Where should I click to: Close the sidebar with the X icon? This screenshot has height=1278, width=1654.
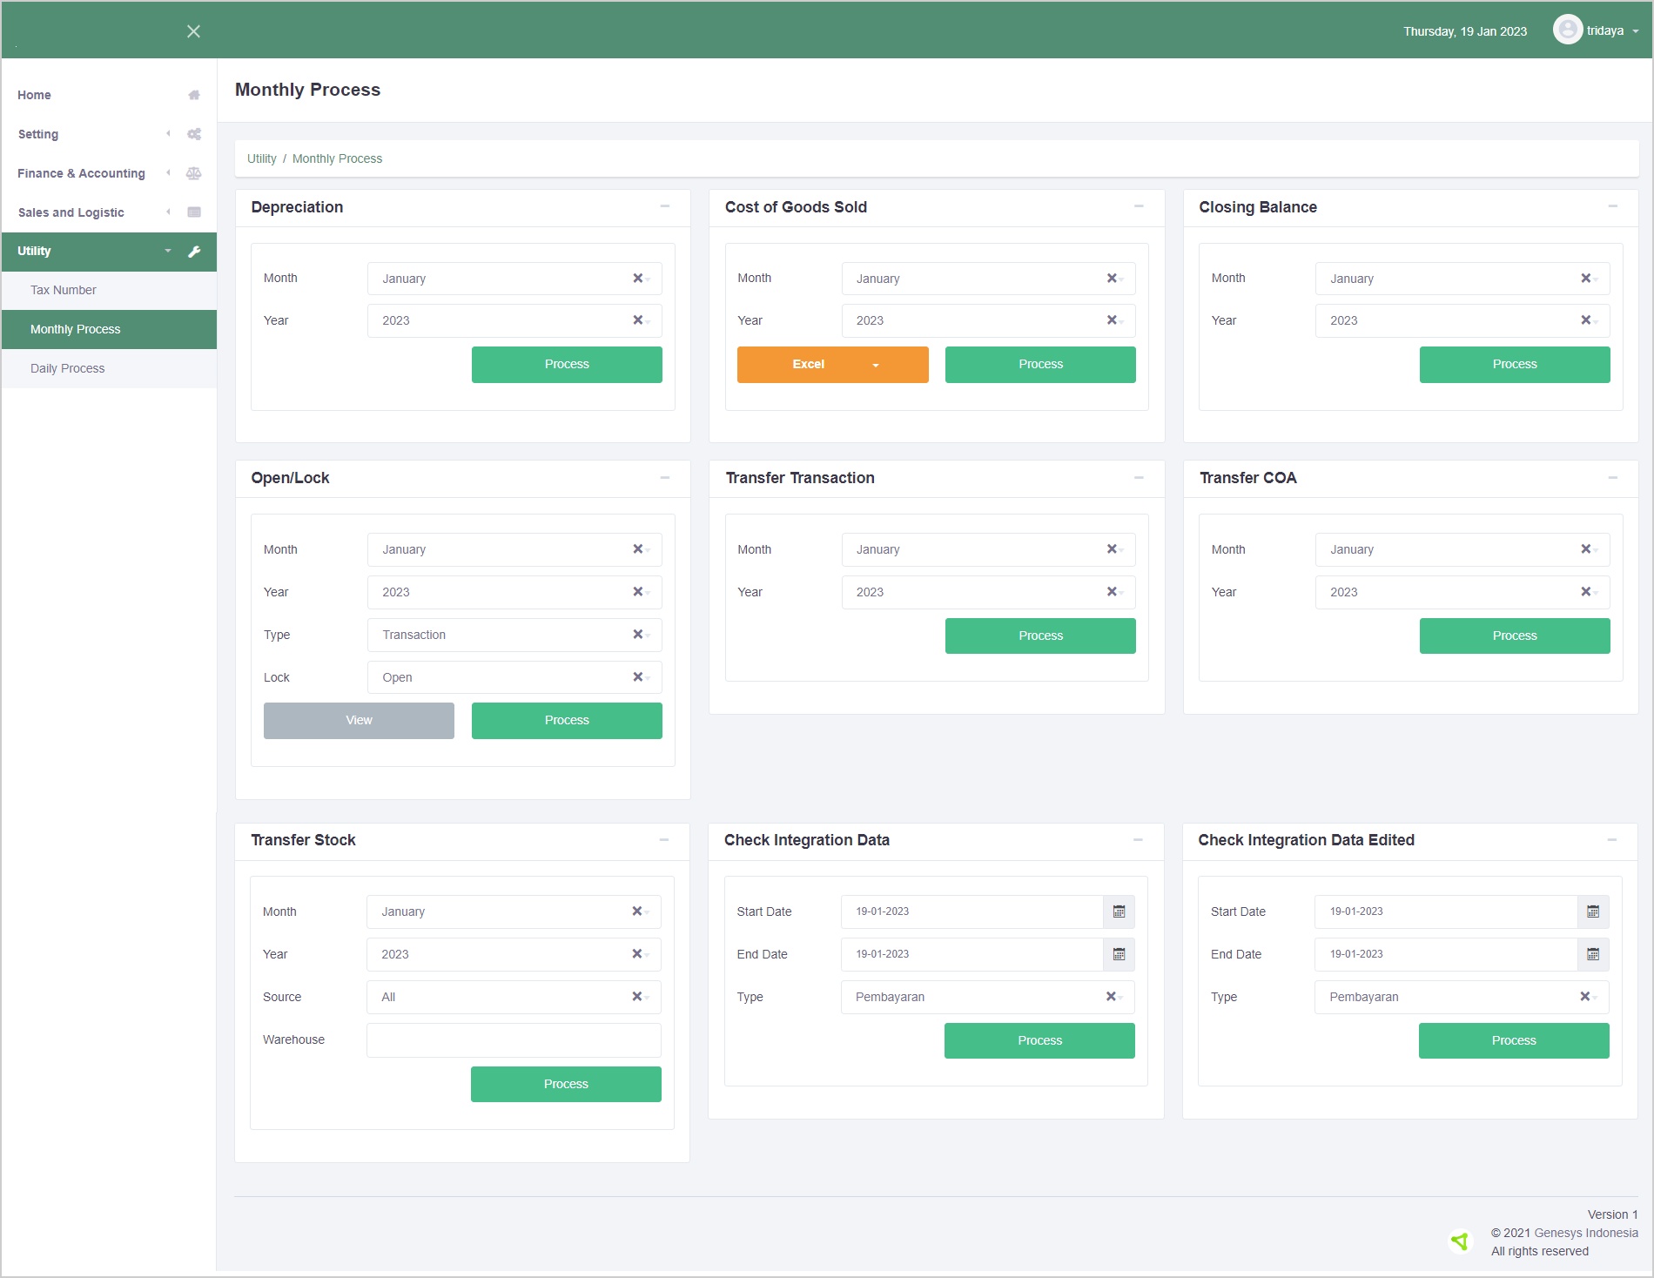coord(193,31)
